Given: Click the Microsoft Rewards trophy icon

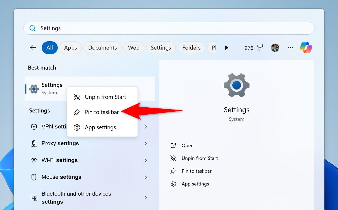Looking at the screenshot, I should coord(260,48).
